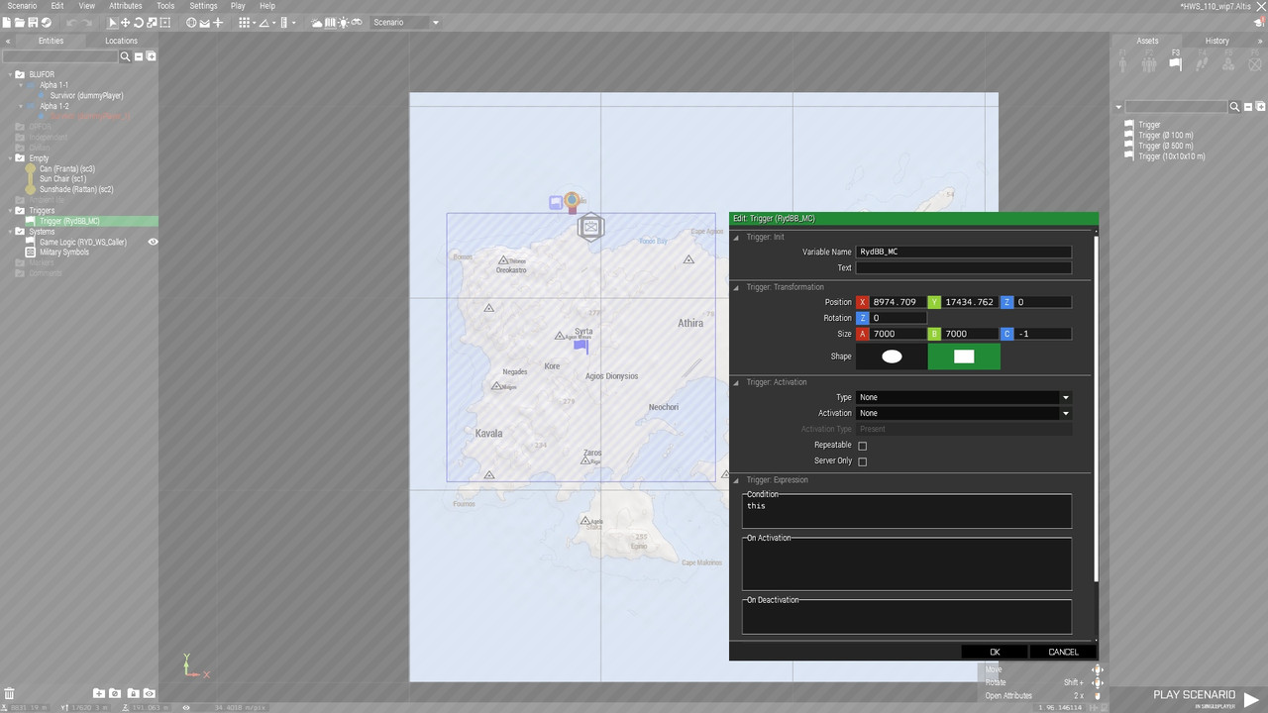The image size is (1268, 713).
Task: Enable the Server Only checkbox
Action: tap(862, 461)
